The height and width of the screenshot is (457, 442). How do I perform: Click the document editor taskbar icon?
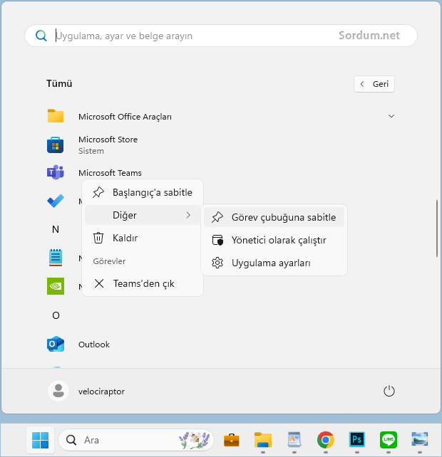point(294,439)
